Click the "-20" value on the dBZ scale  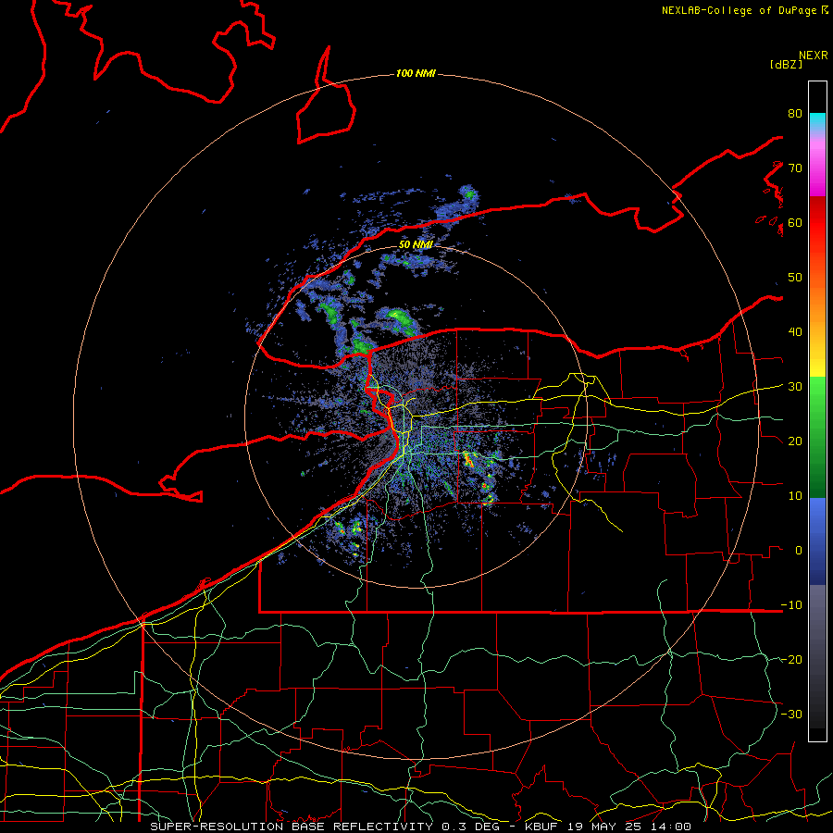pyautogui.click(x=791, y=659)
